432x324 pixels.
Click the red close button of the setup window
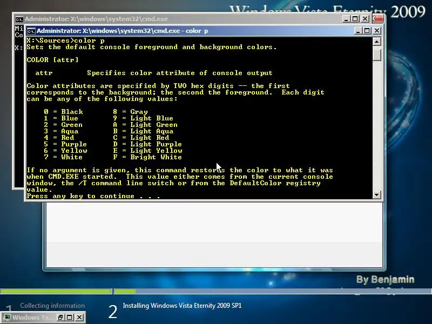click(x=378, y=19)
